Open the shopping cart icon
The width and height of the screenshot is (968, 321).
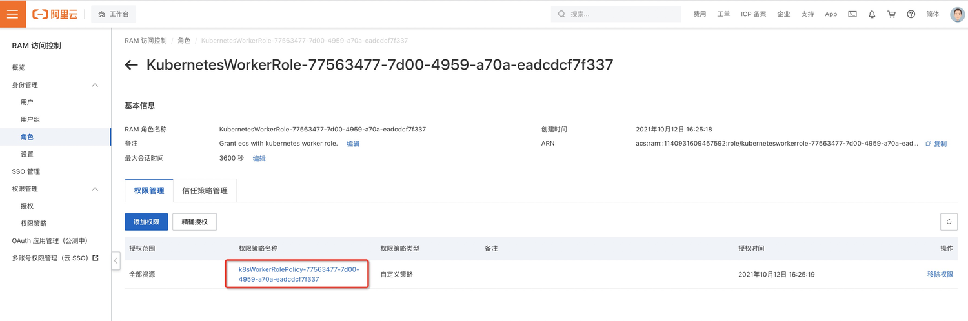891,14
